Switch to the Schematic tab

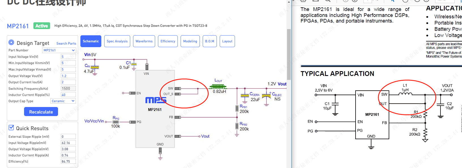[91, 41]
